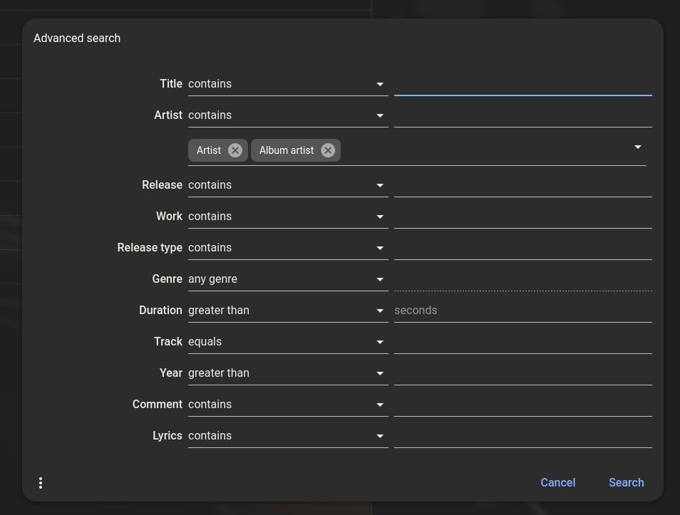This screenshot has height=515, width=680.
Task: Open the Genre 'any genre' dropdown
Action: click(287, 279)
